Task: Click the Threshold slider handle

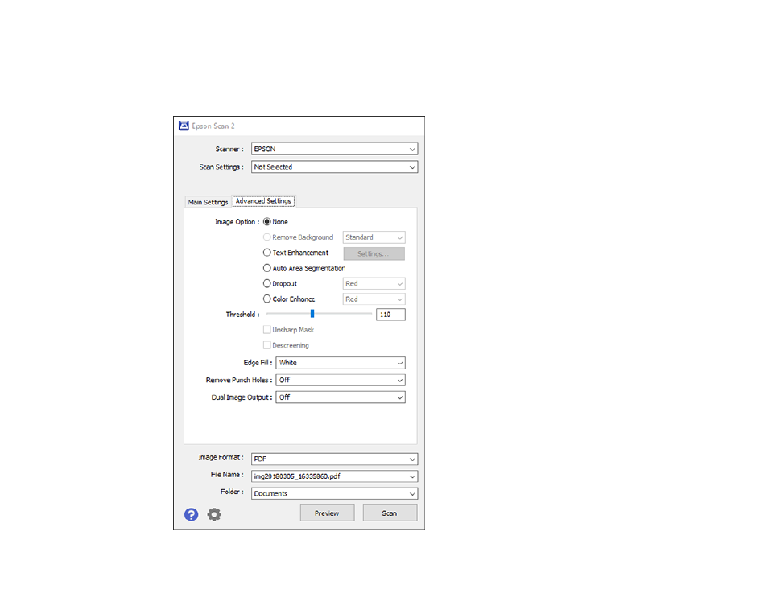Action: pos(312,314)
